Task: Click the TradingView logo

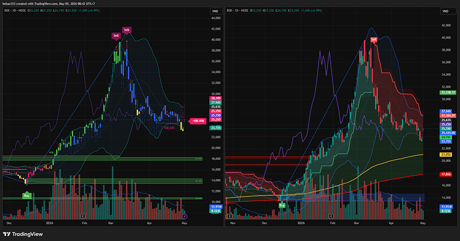Action: coord(23,234)
